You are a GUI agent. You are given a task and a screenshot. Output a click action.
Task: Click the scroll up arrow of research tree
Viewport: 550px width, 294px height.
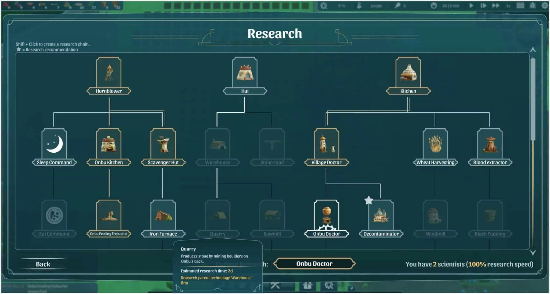pyautogui.click(x=533, y=50)
